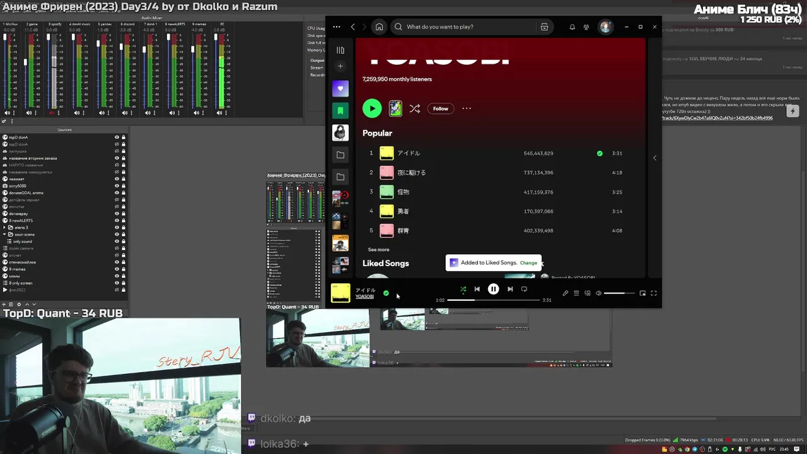Click Spotify Browse icon in search bar

[x=544, y=27]
